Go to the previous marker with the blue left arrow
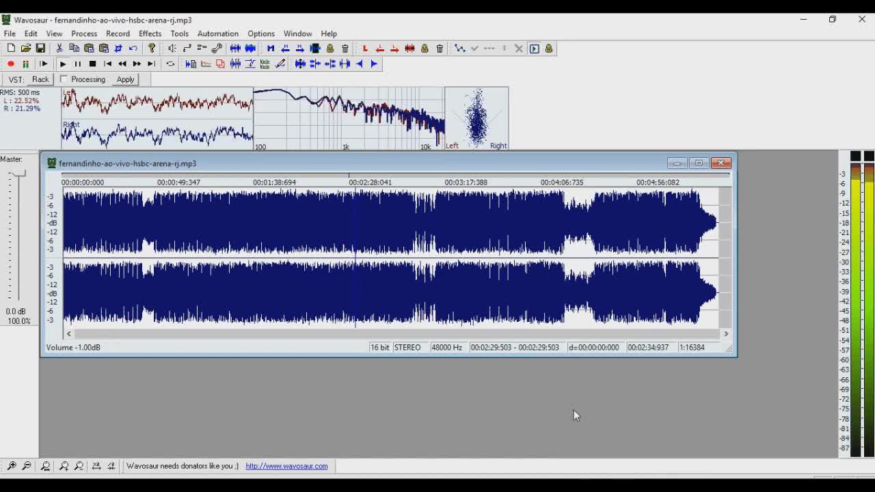This screenshot has height=492, width=875. click(285, 49)
